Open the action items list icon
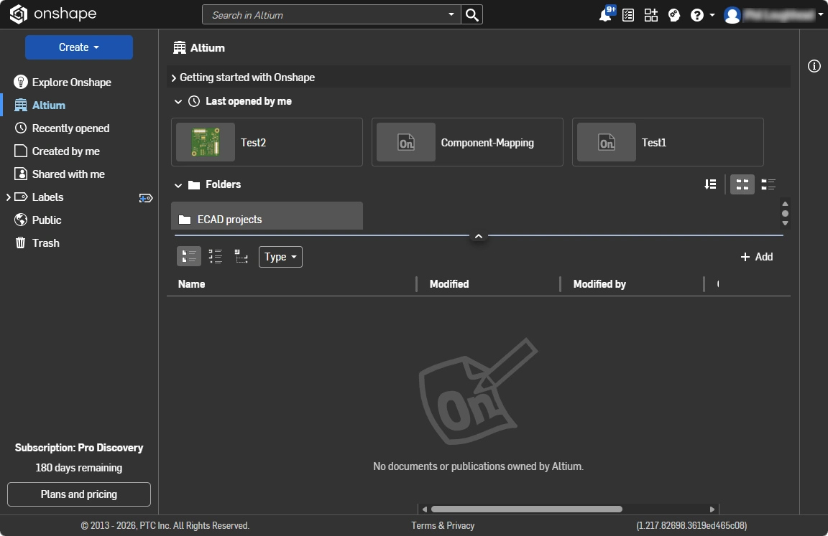Viewport: 828px width, 536px height. click(x=628, y=15)
